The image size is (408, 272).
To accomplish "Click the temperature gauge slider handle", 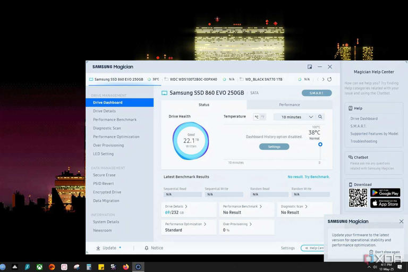I will 320,144.
